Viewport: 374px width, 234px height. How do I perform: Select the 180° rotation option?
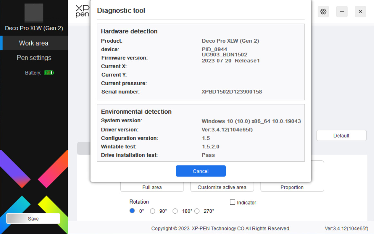[x=175, y=211]
